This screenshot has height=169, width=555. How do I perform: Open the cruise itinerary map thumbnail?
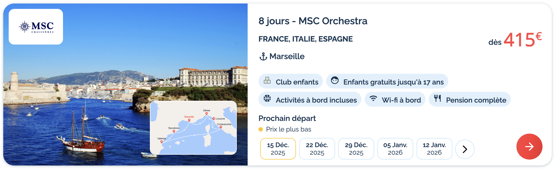click(193, 127)
